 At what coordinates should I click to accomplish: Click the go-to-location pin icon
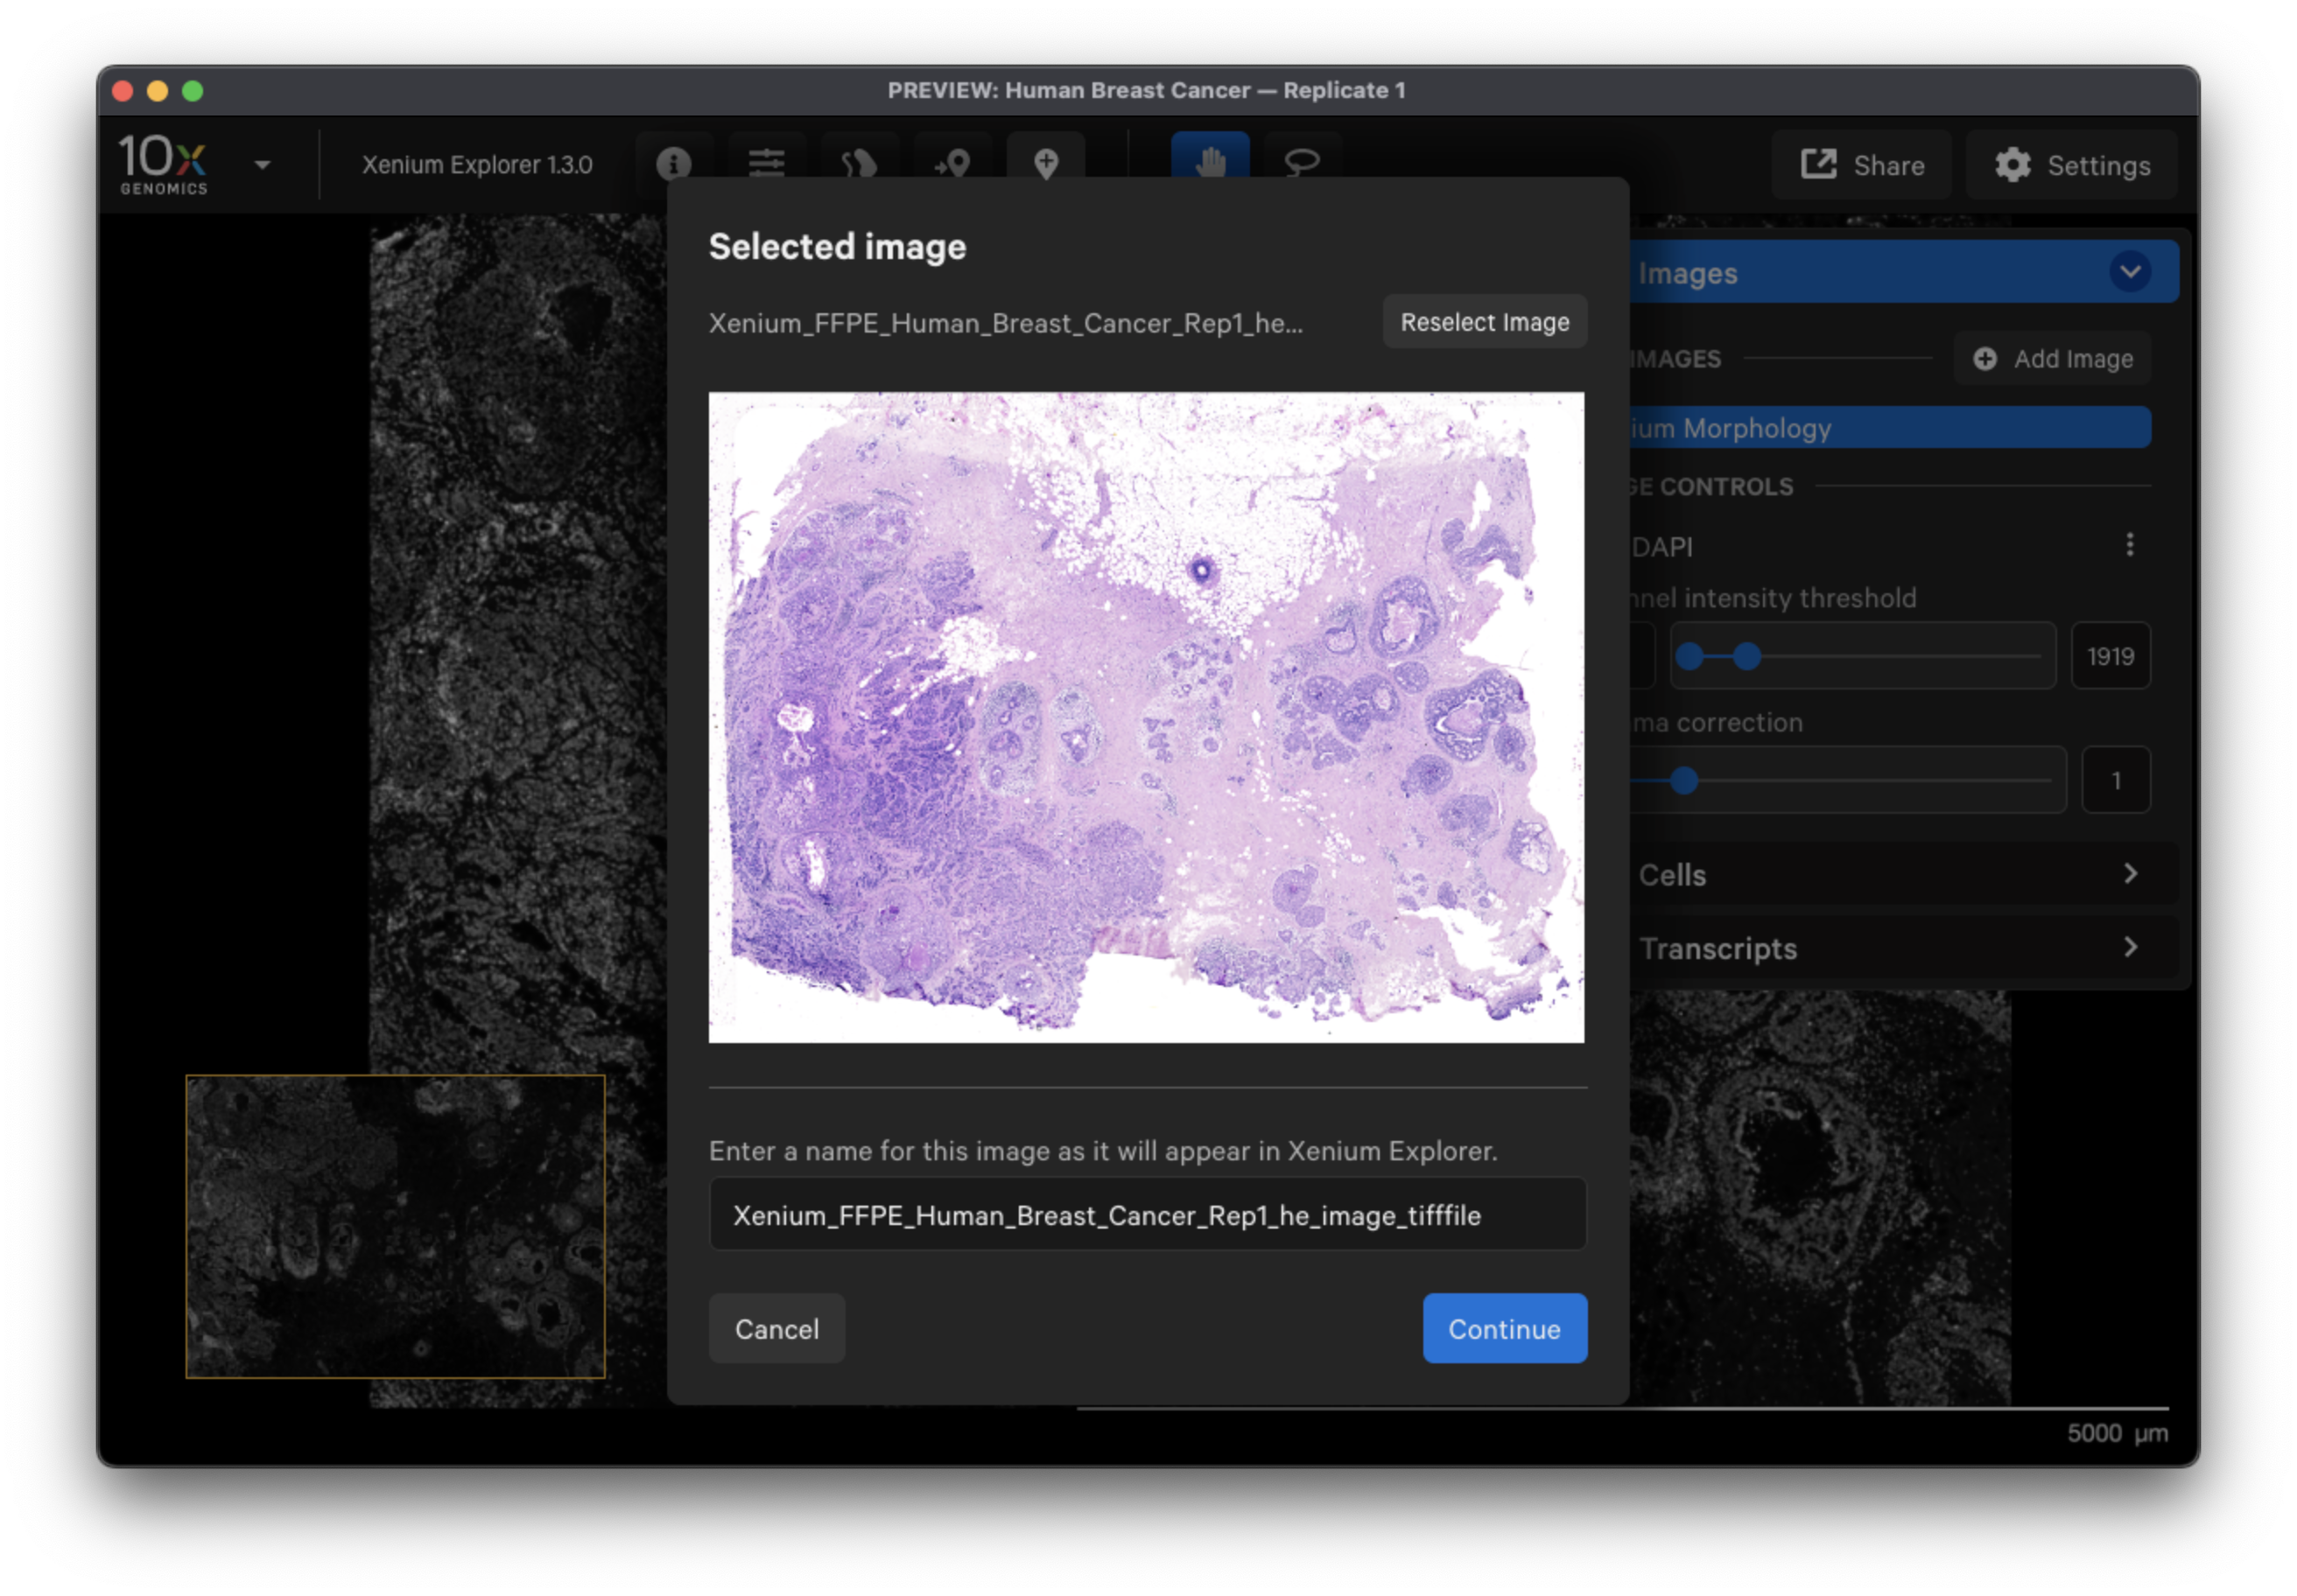(952, 162)
